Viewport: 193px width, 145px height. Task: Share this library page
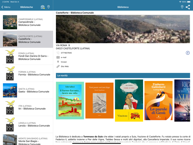click(188, 7)
